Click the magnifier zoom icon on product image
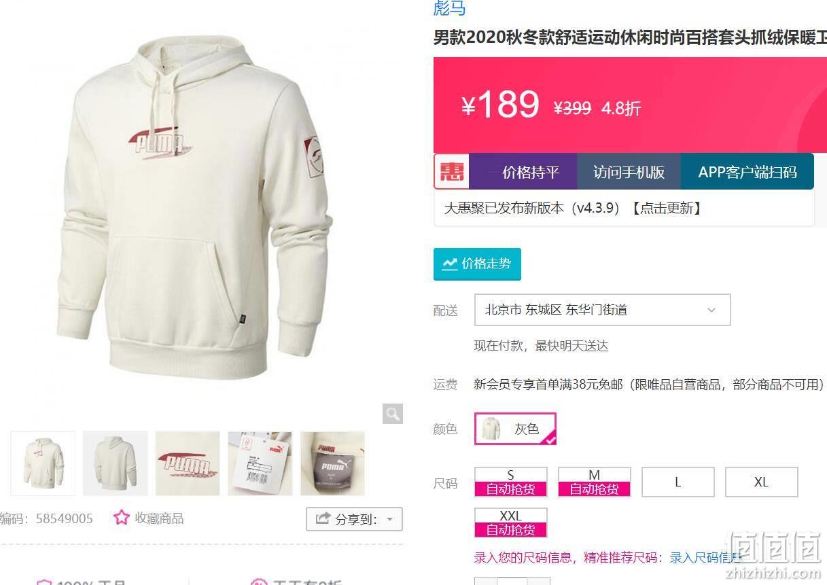The width and height of the screenshot is (827, 585). pos(393,414)
